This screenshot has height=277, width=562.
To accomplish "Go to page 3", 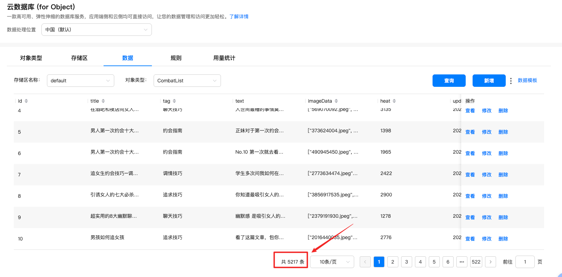I will click(407, 262).
